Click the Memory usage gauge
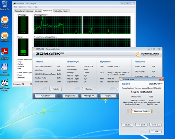The height and width of the screenshot is (139, 175). (23, 47)
